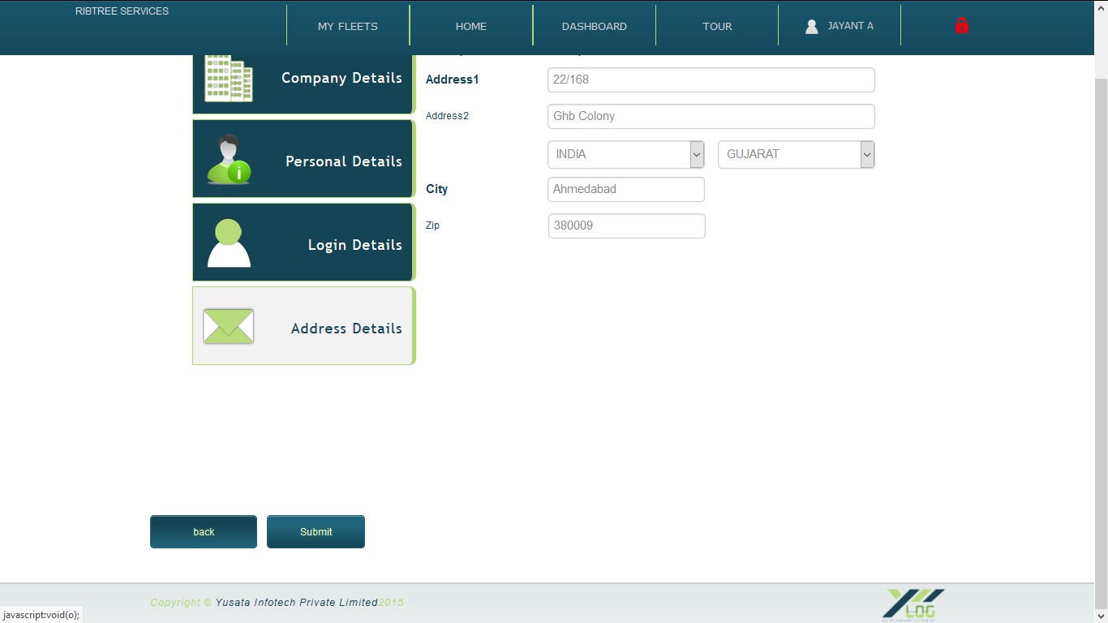Click the Zip field showing 380009

(x=626, y=226)
